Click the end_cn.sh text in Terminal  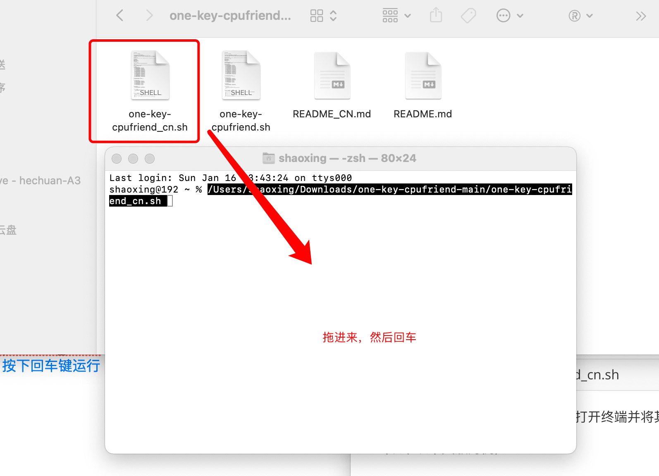tap(135, 201)
